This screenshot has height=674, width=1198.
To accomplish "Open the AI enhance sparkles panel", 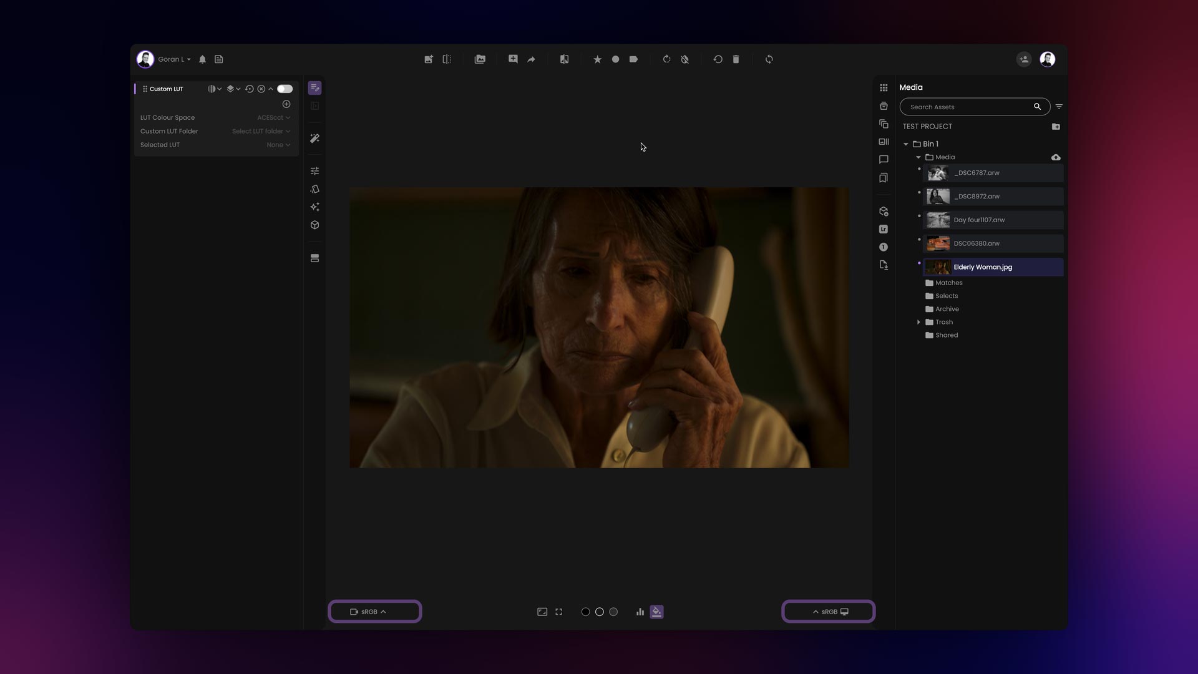I will (314, 207).
